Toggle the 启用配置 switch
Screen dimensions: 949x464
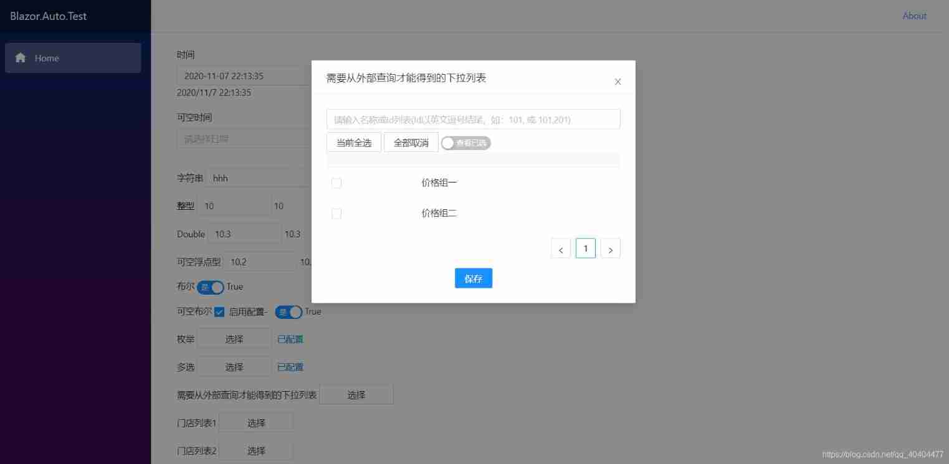[x=289, y=312]
